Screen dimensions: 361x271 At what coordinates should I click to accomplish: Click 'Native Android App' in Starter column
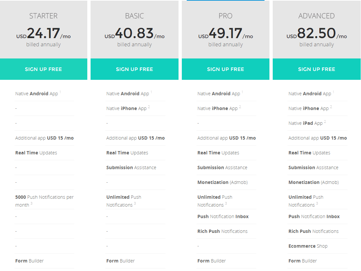(37, 94)
